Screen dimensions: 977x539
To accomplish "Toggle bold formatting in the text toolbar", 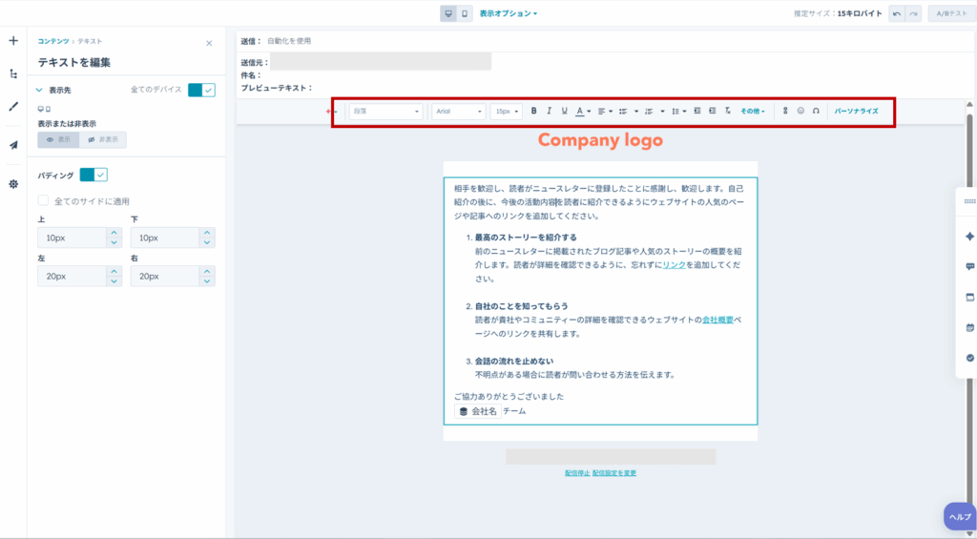I will pos(534,112).
